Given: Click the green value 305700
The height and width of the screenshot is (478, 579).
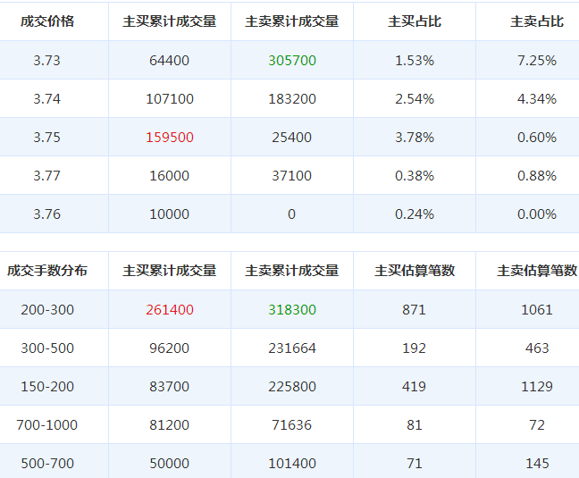Looking at the screenshot, I should tap(292, 60).
